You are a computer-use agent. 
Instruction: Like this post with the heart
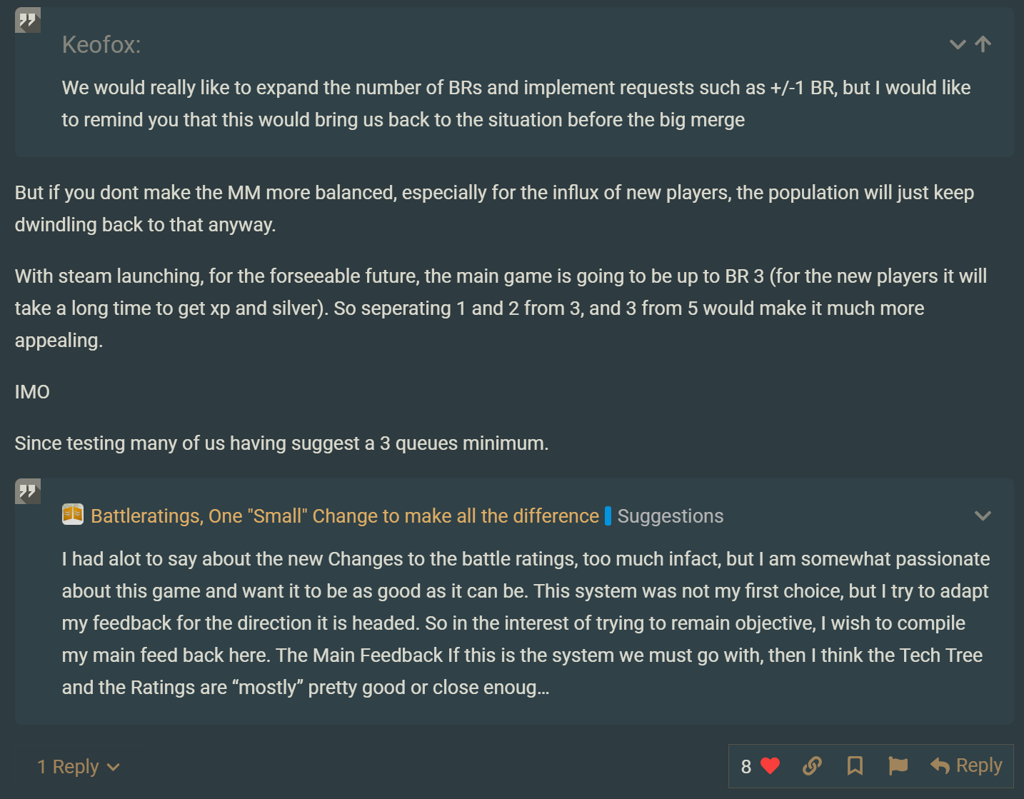point(770,766)
